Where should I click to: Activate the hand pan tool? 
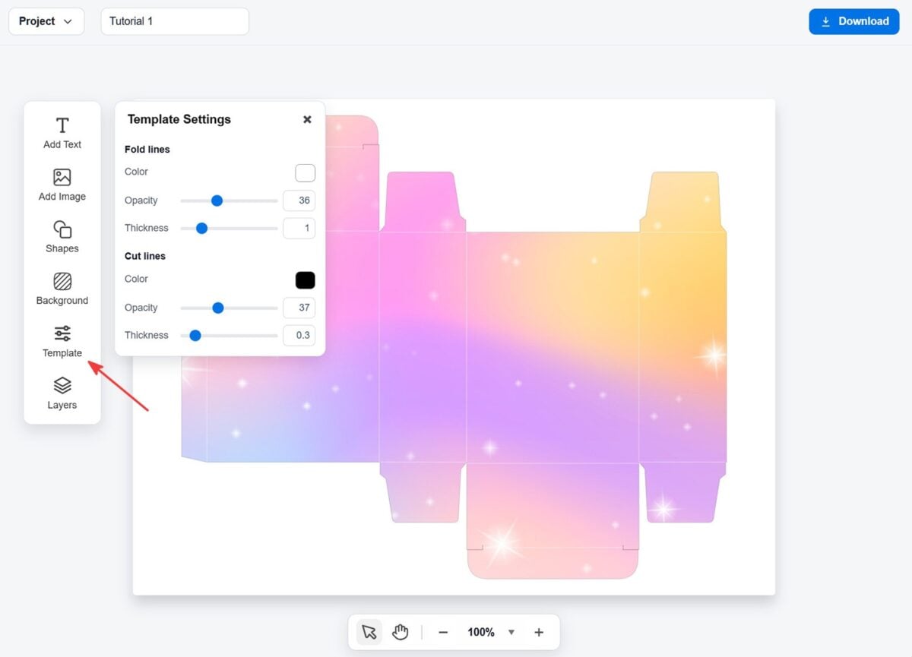tap(401, 632)
